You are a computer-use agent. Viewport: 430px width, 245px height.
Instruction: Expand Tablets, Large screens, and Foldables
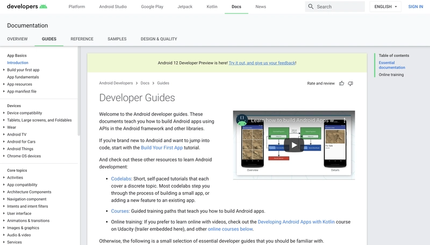4,120
